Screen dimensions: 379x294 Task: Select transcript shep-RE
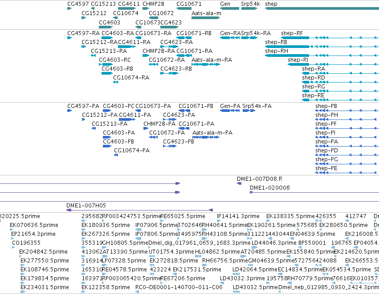coord(313,95)
